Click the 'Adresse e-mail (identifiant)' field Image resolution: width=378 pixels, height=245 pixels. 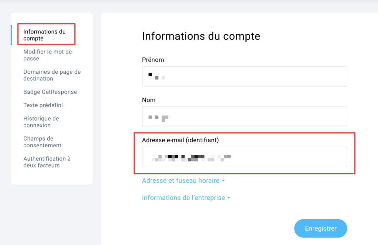[x=244, y=157]
